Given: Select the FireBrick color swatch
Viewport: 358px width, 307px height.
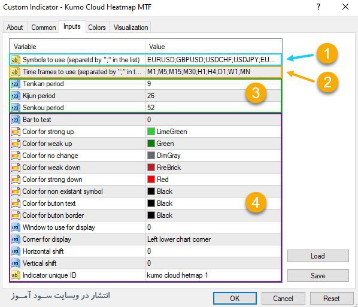Looking at the screenshot, I should tap(151, 168).
